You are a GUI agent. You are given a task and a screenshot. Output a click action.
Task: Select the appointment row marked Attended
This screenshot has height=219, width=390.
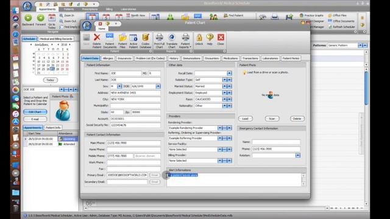pos(51,144)
